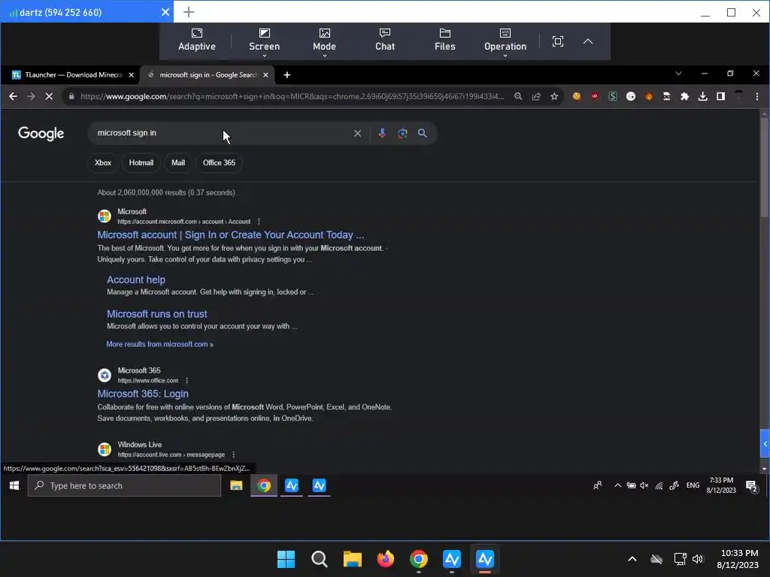The image size is (770, 577).
Task: Click the Type here to search box
Action: [124, 486]
